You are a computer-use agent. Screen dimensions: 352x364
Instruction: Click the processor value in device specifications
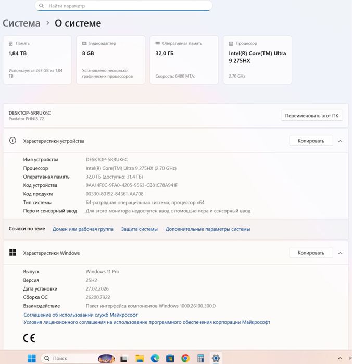pyautogui.click(x=131, y=168)
